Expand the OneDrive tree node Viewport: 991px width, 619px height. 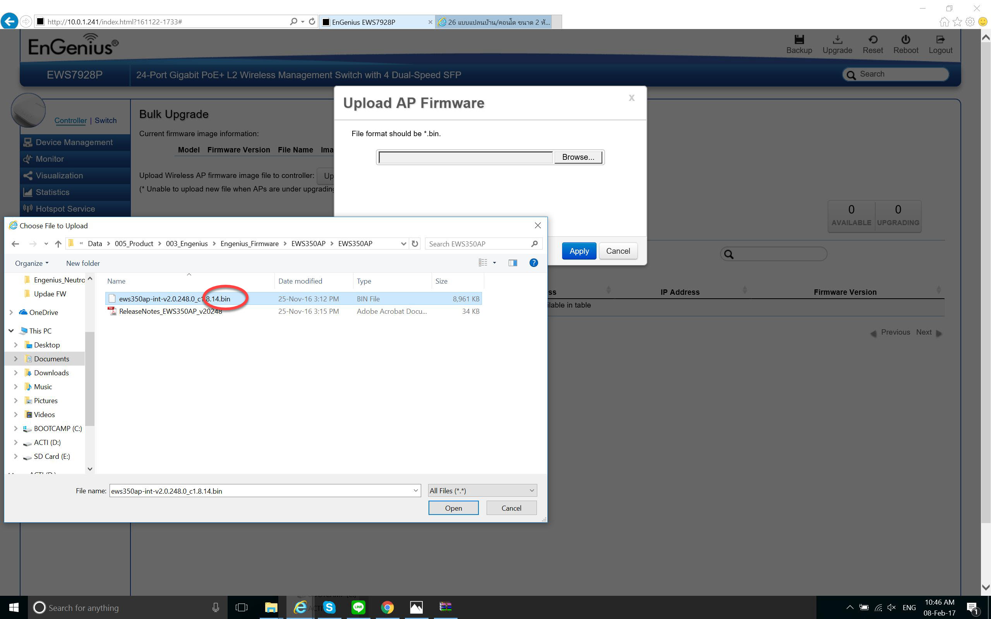tap(11, 312)
